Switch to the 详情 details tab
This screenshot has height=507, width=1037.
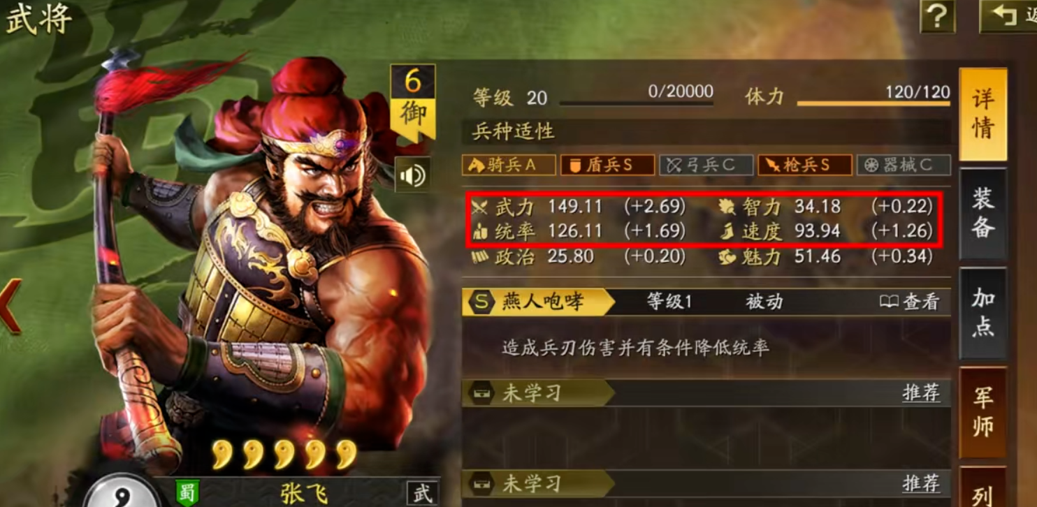(x=983, y=115)
